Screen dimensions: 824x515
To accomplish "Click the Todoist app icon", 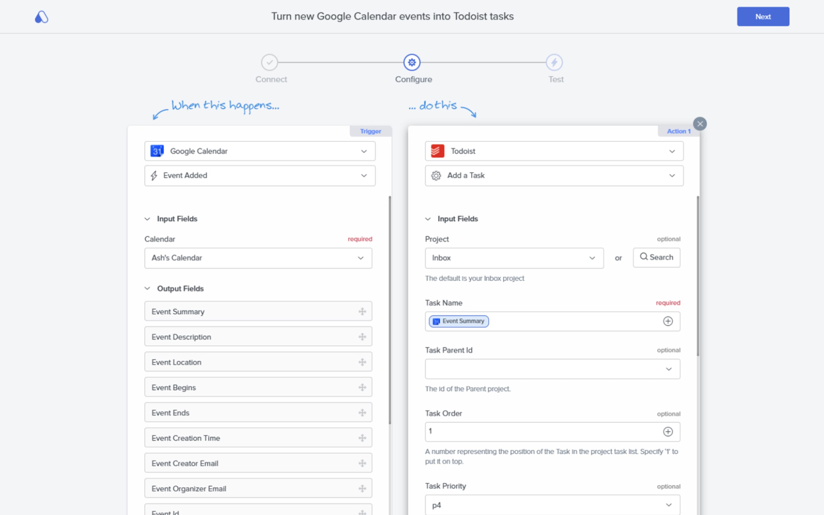I will [437, 151].
